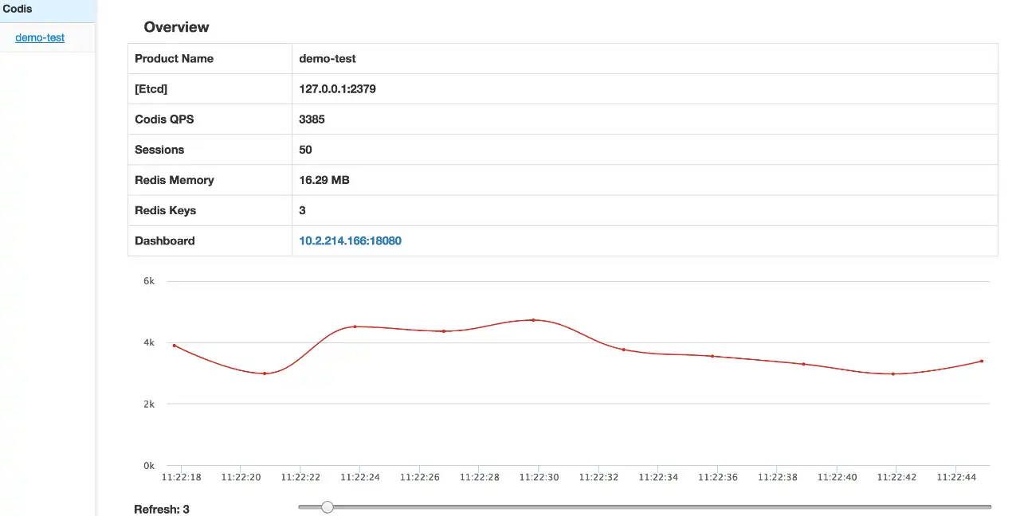Click the chart data point at 11:22:21
Image resolution: width=1024 pixels, height=516 pixels.
[x=265, y=373]
